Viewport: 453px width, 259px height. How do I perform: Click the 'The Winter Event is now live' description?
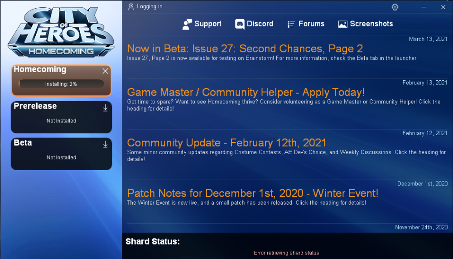(x=246, y=203)
